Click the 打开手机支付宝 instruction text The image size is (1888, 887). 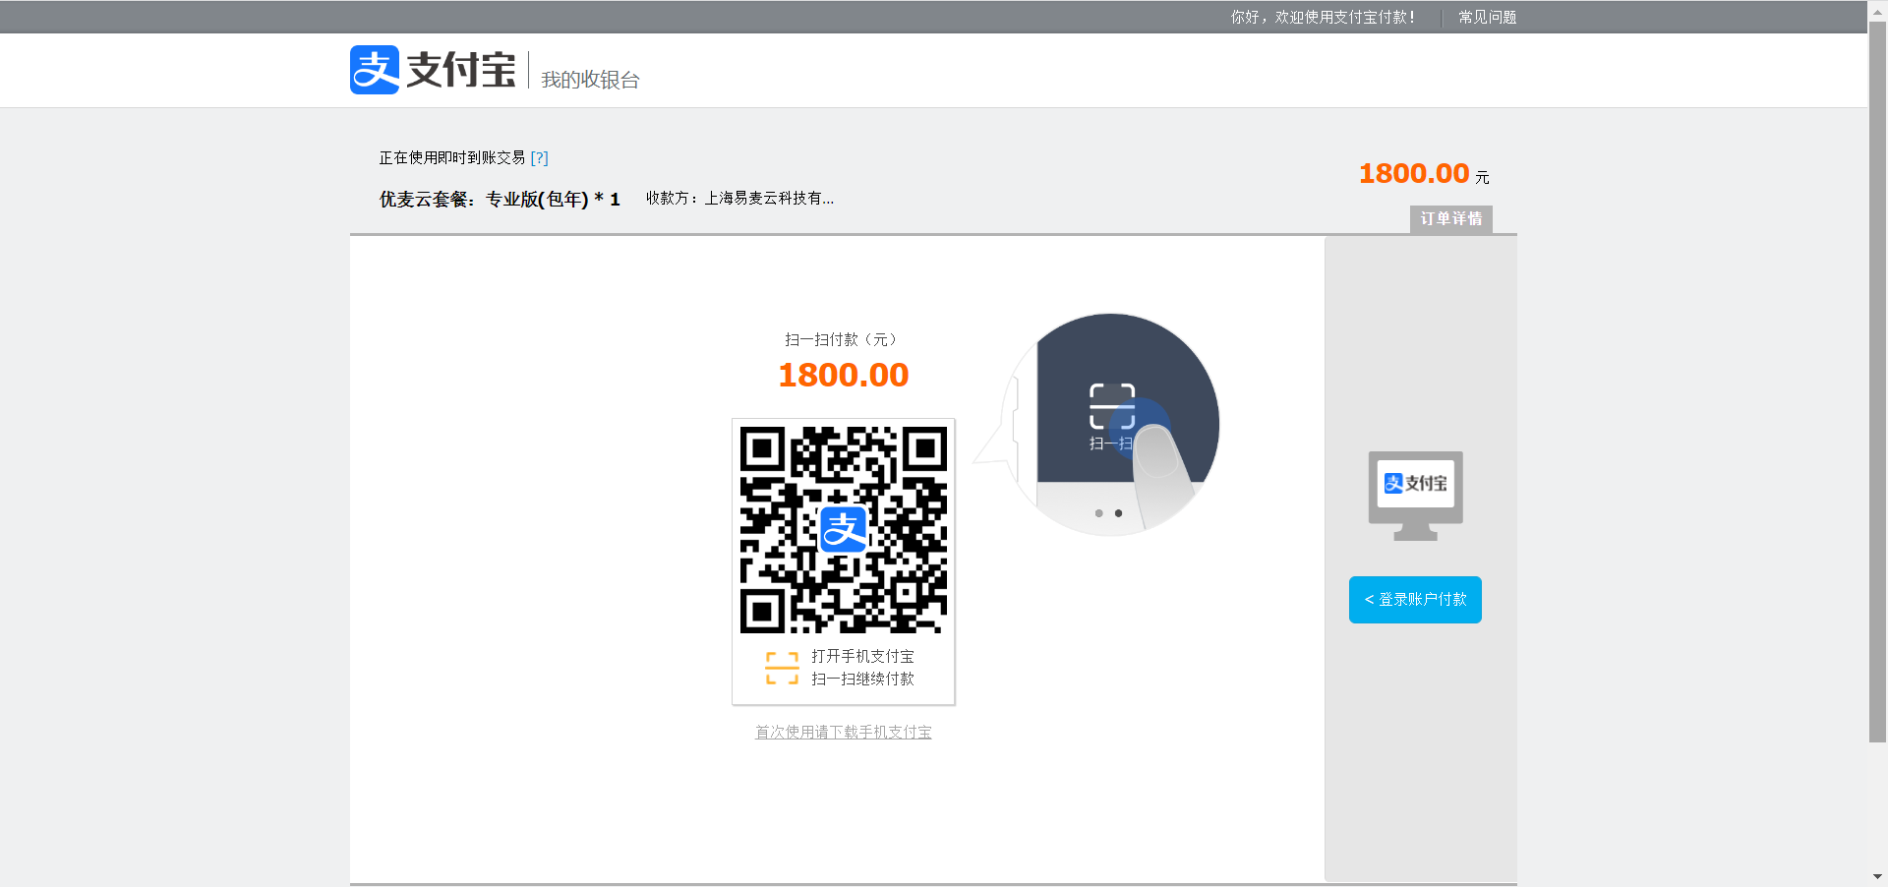(862, 656)
